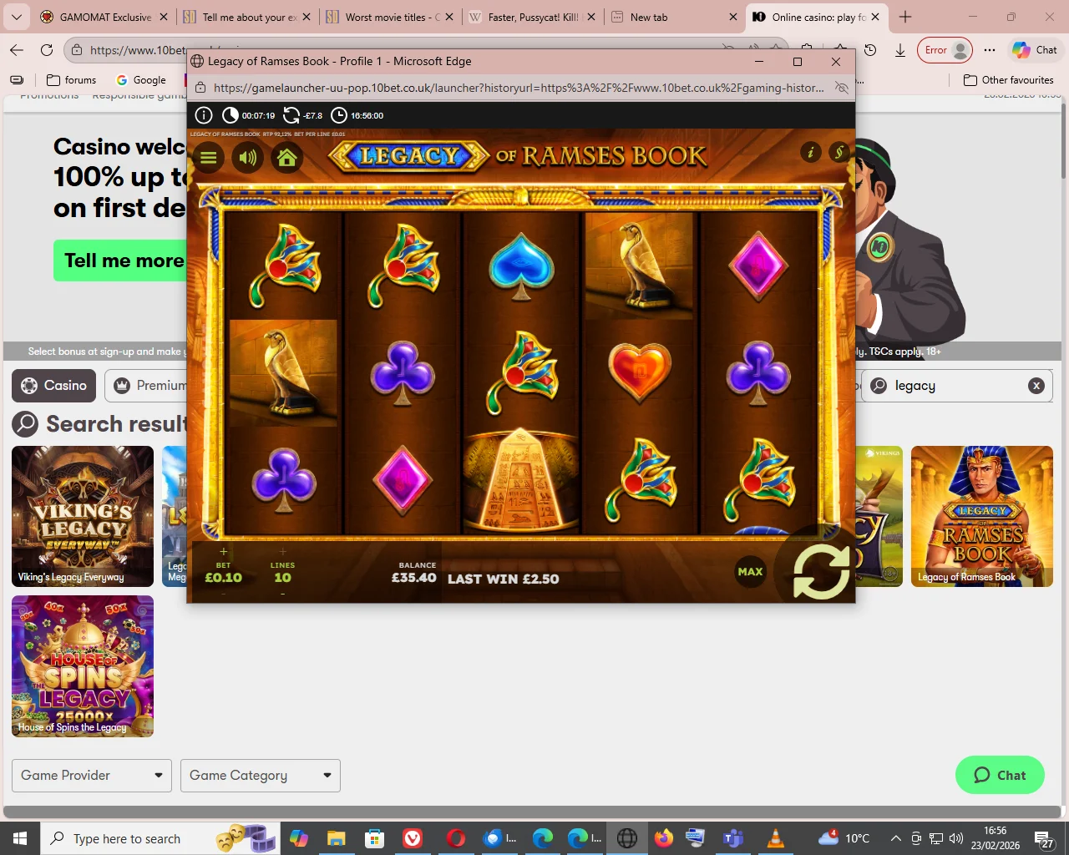Image resolution: width=1069 pixels, height=855 pixels.
Task: Click the session timer clock-pie icon
Action: [x=231, y=115]
